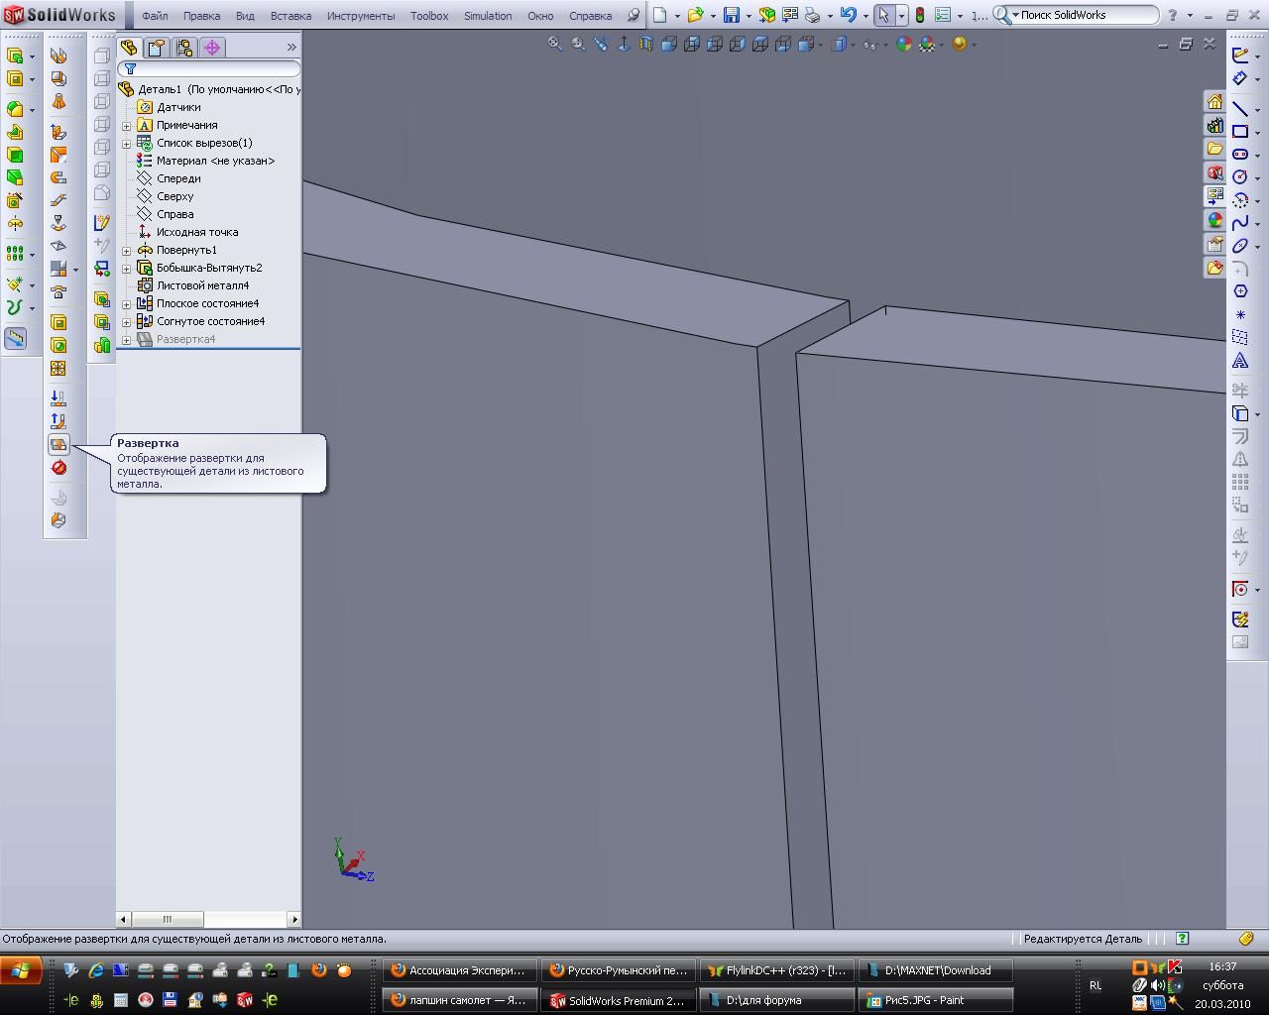Open the Инструменты menu
The height and width of the screenshot is (1015, 1269).
[360, 16]
